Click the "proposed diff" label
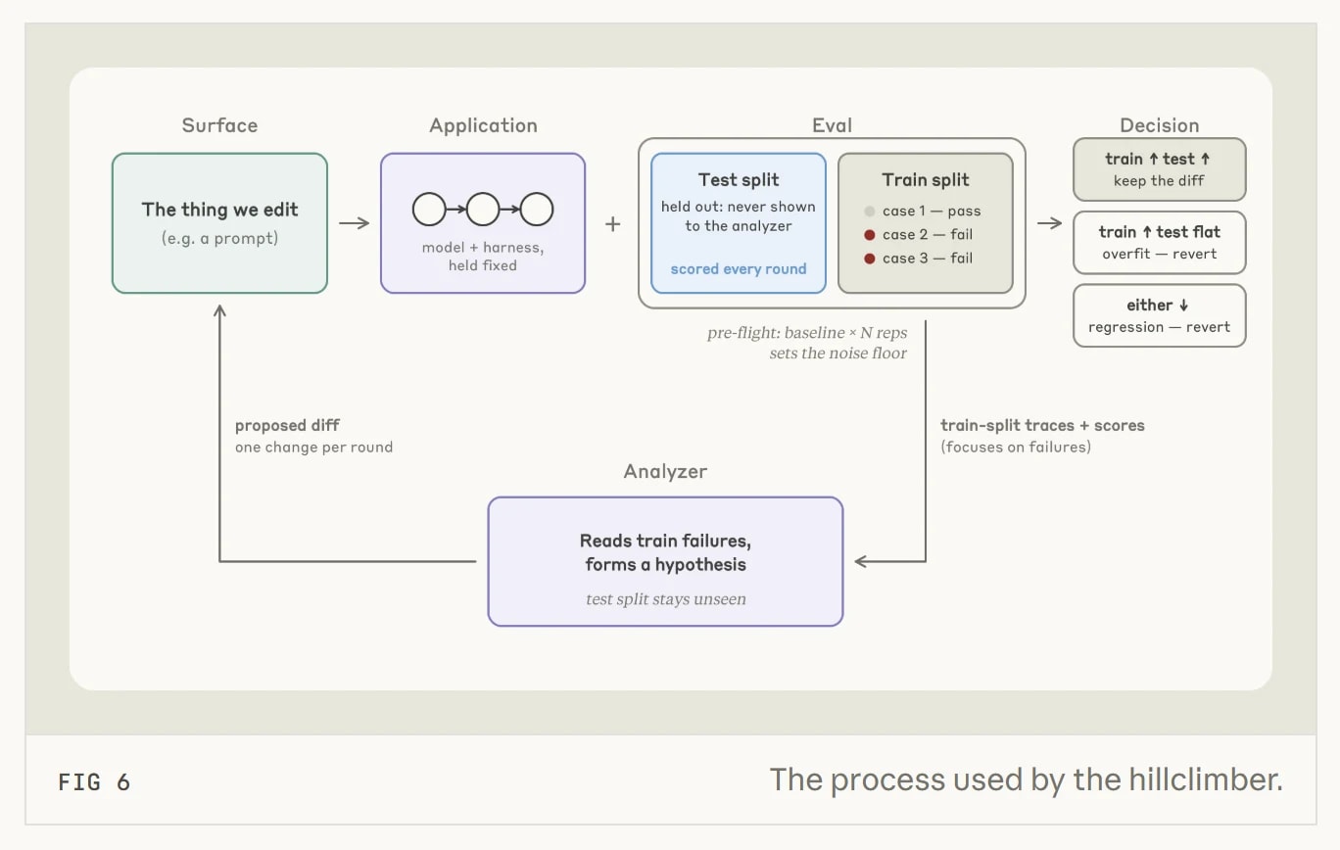Image resolution: width=1340 pixels, height=850 pixels. click(288, 426)
